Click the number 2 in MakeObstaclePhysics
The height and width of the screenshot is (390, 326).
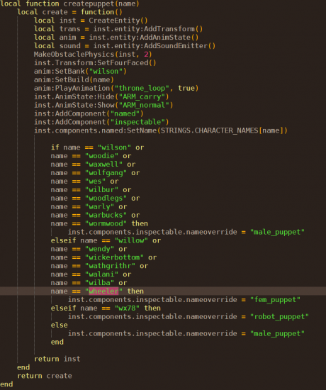click(146, 54)
